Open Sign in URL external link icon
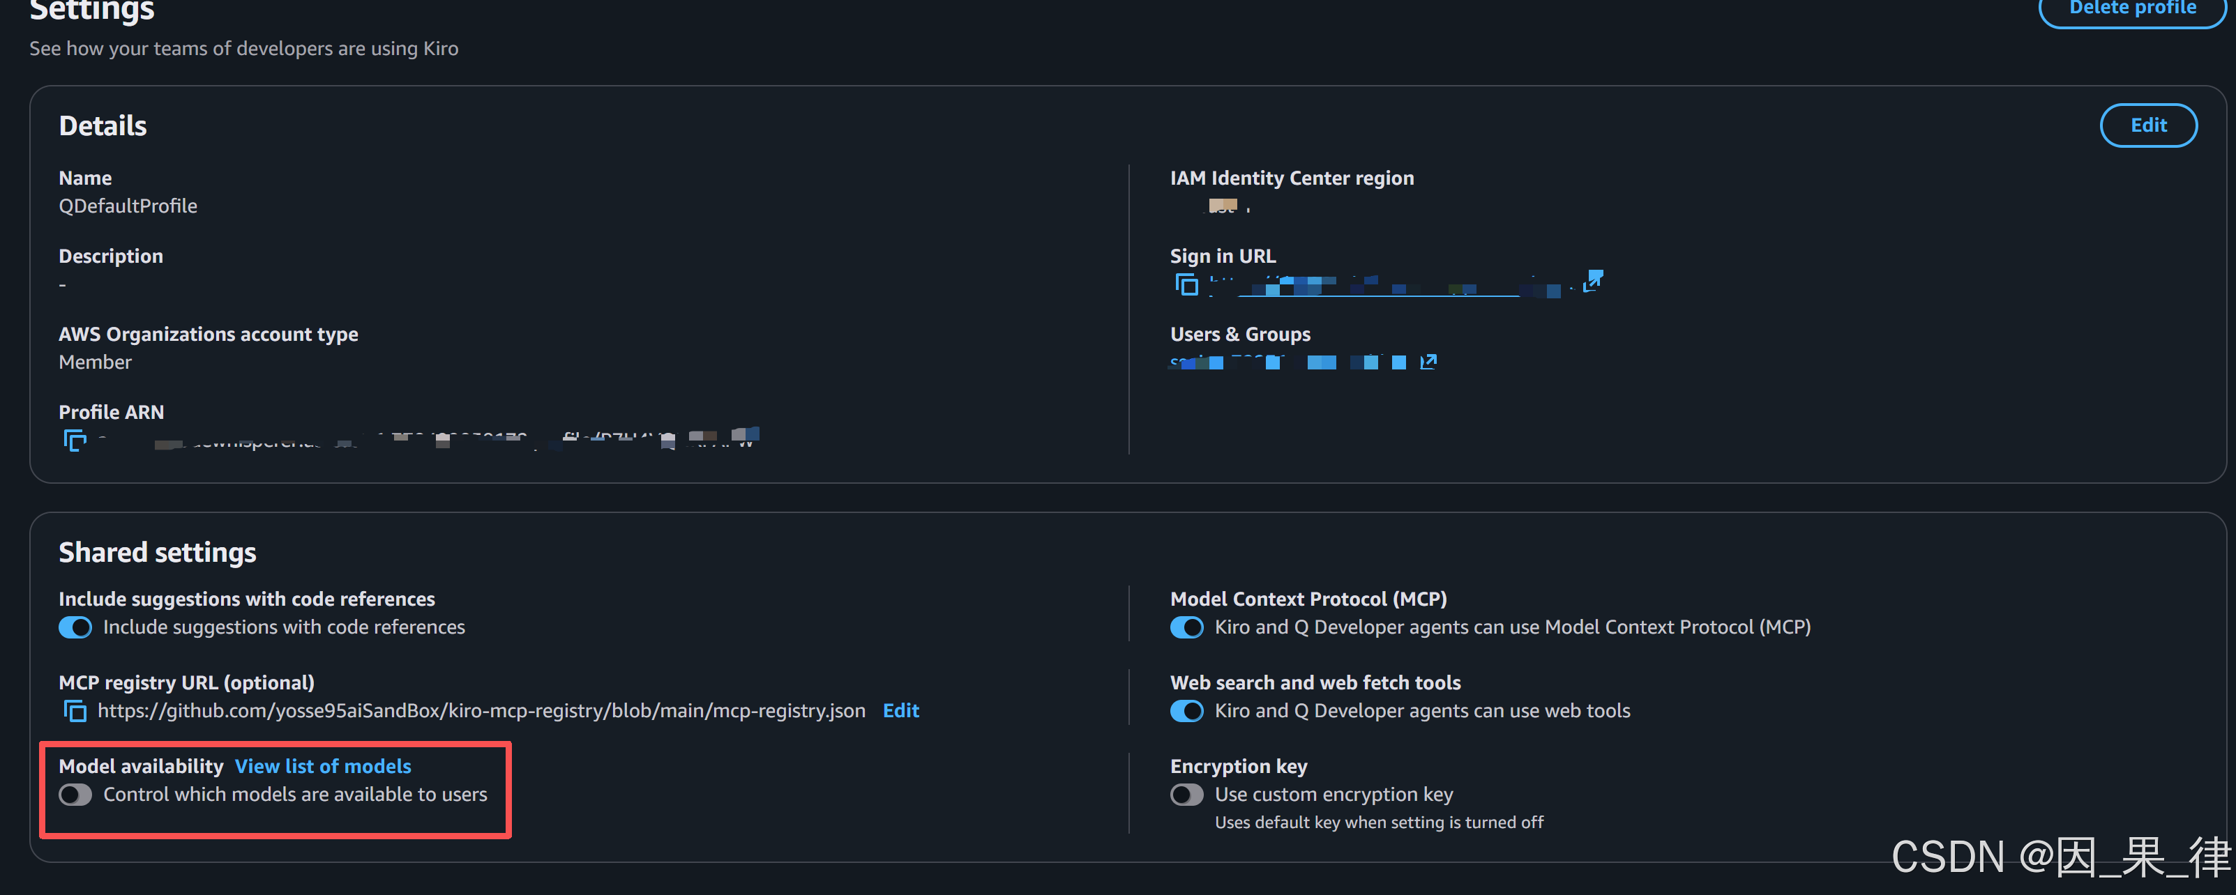2236x895 pixels. click(1592, 281)
